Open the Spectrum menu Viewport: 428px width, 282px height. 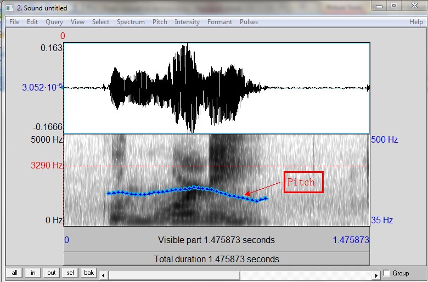(131, 22)
